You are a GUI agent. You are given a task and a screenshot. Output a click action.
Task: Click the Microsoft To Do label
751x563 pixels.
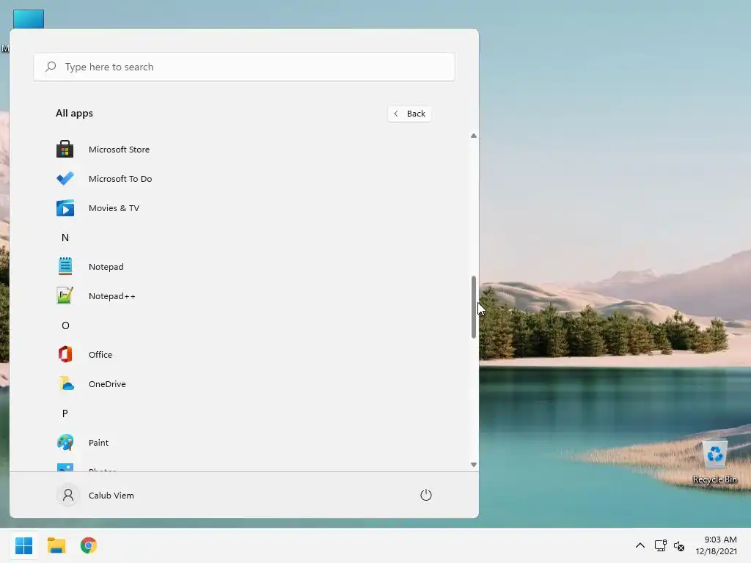120,179
